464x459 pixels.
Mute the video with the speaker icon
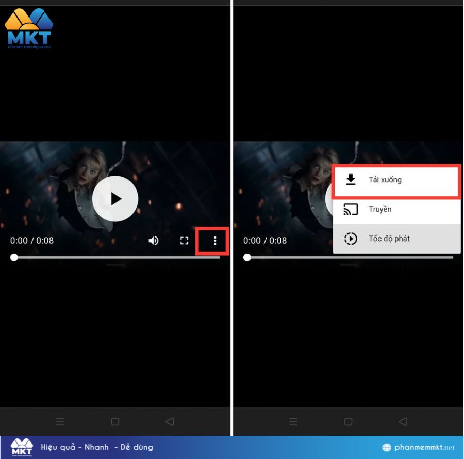click(154, 241)
